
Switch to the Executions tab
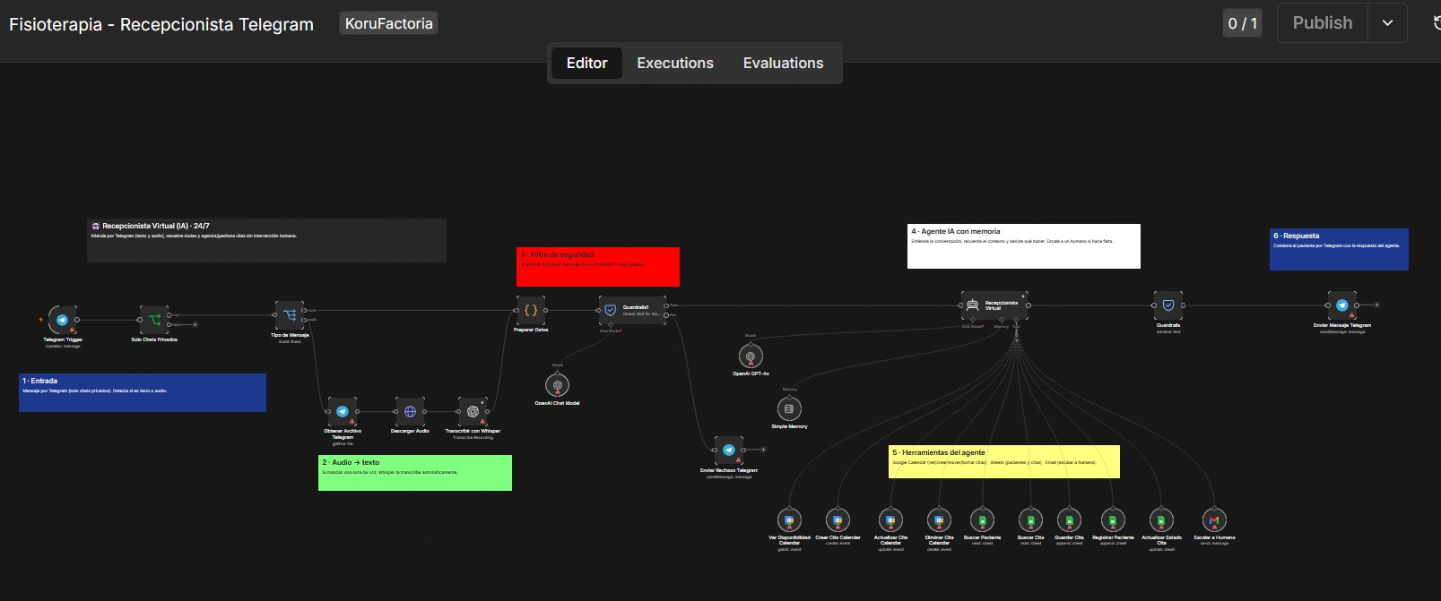[675, 63]
